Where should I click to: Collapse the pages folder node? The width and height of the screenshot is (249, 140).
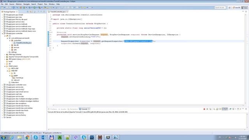(10, 75)
